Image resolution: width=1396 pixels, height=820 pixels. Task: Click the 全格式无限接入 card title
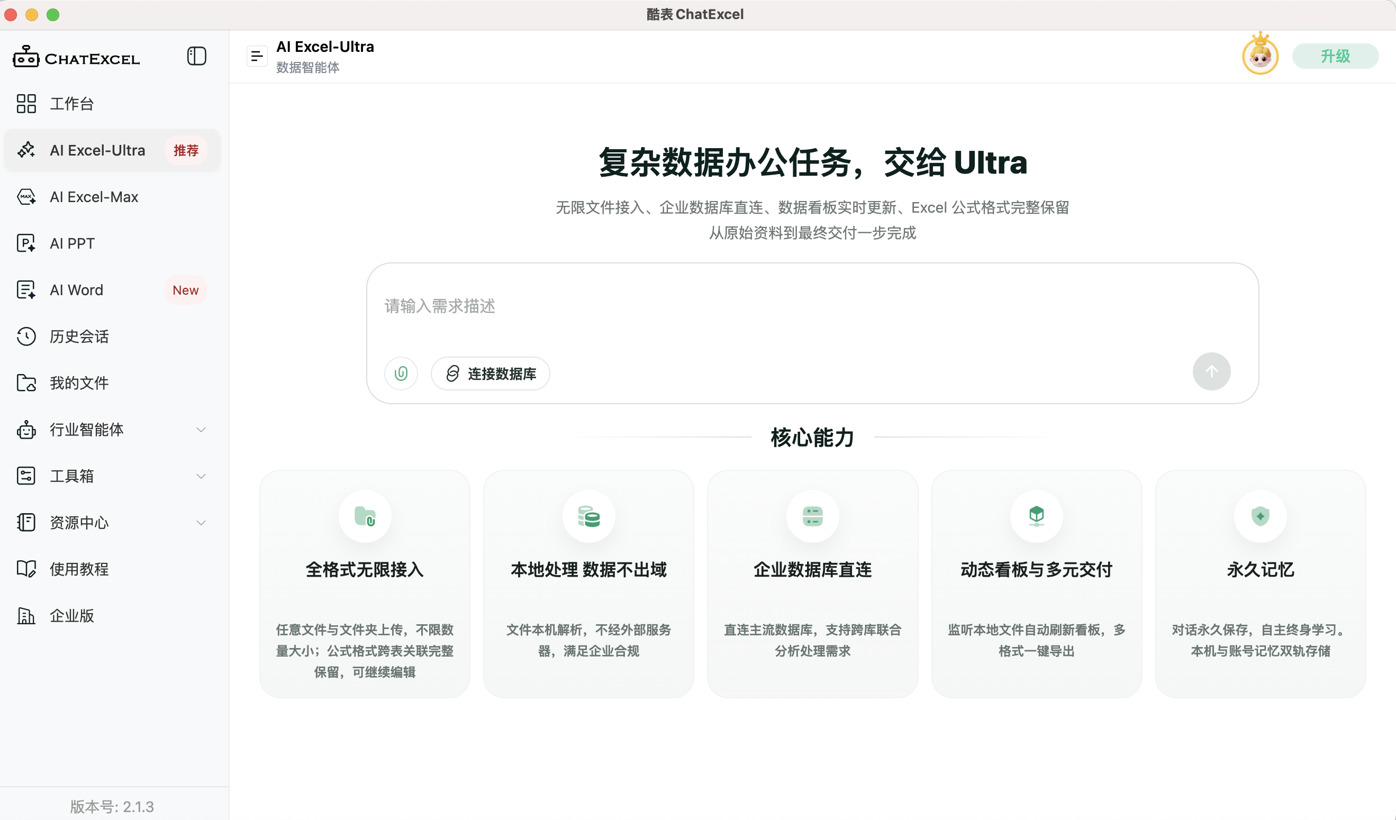point(365,569)
